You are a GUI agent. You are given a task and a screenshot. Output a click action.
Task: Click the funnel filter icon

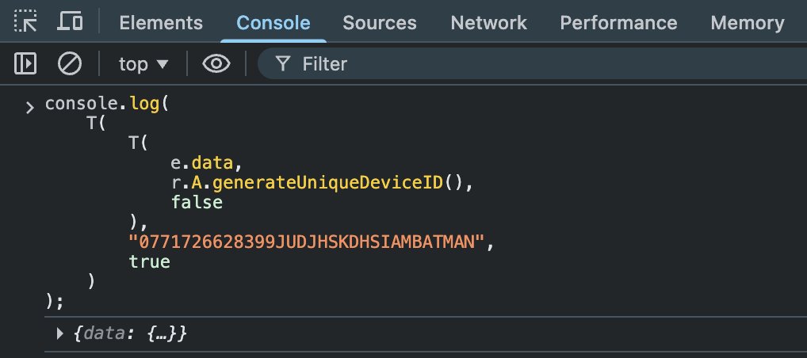(283, 64)
